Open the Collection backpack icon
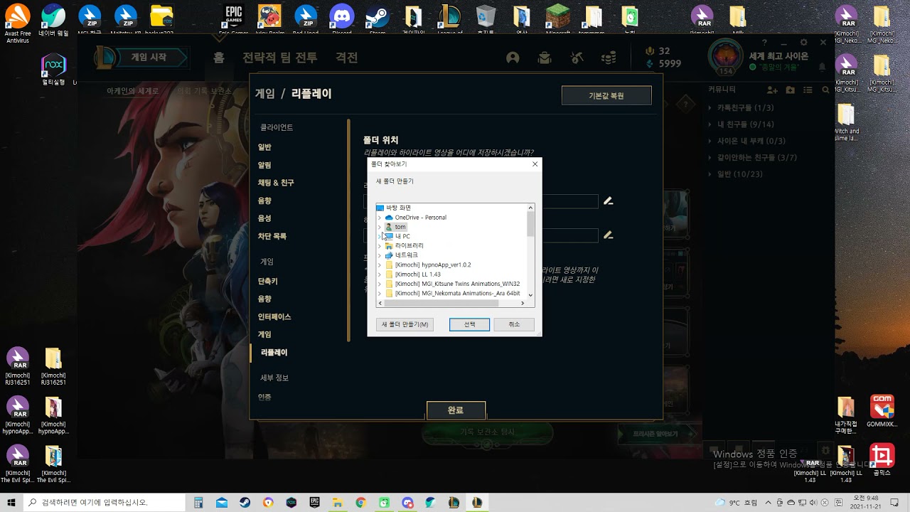 click(544, 58)
